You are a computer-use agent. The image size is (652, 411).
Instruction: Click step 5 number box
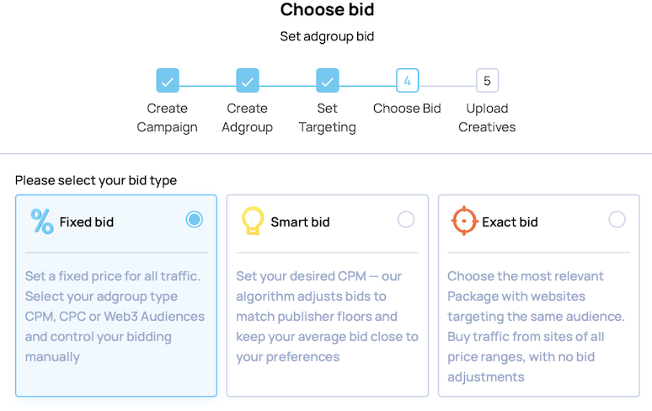[487, 81]
